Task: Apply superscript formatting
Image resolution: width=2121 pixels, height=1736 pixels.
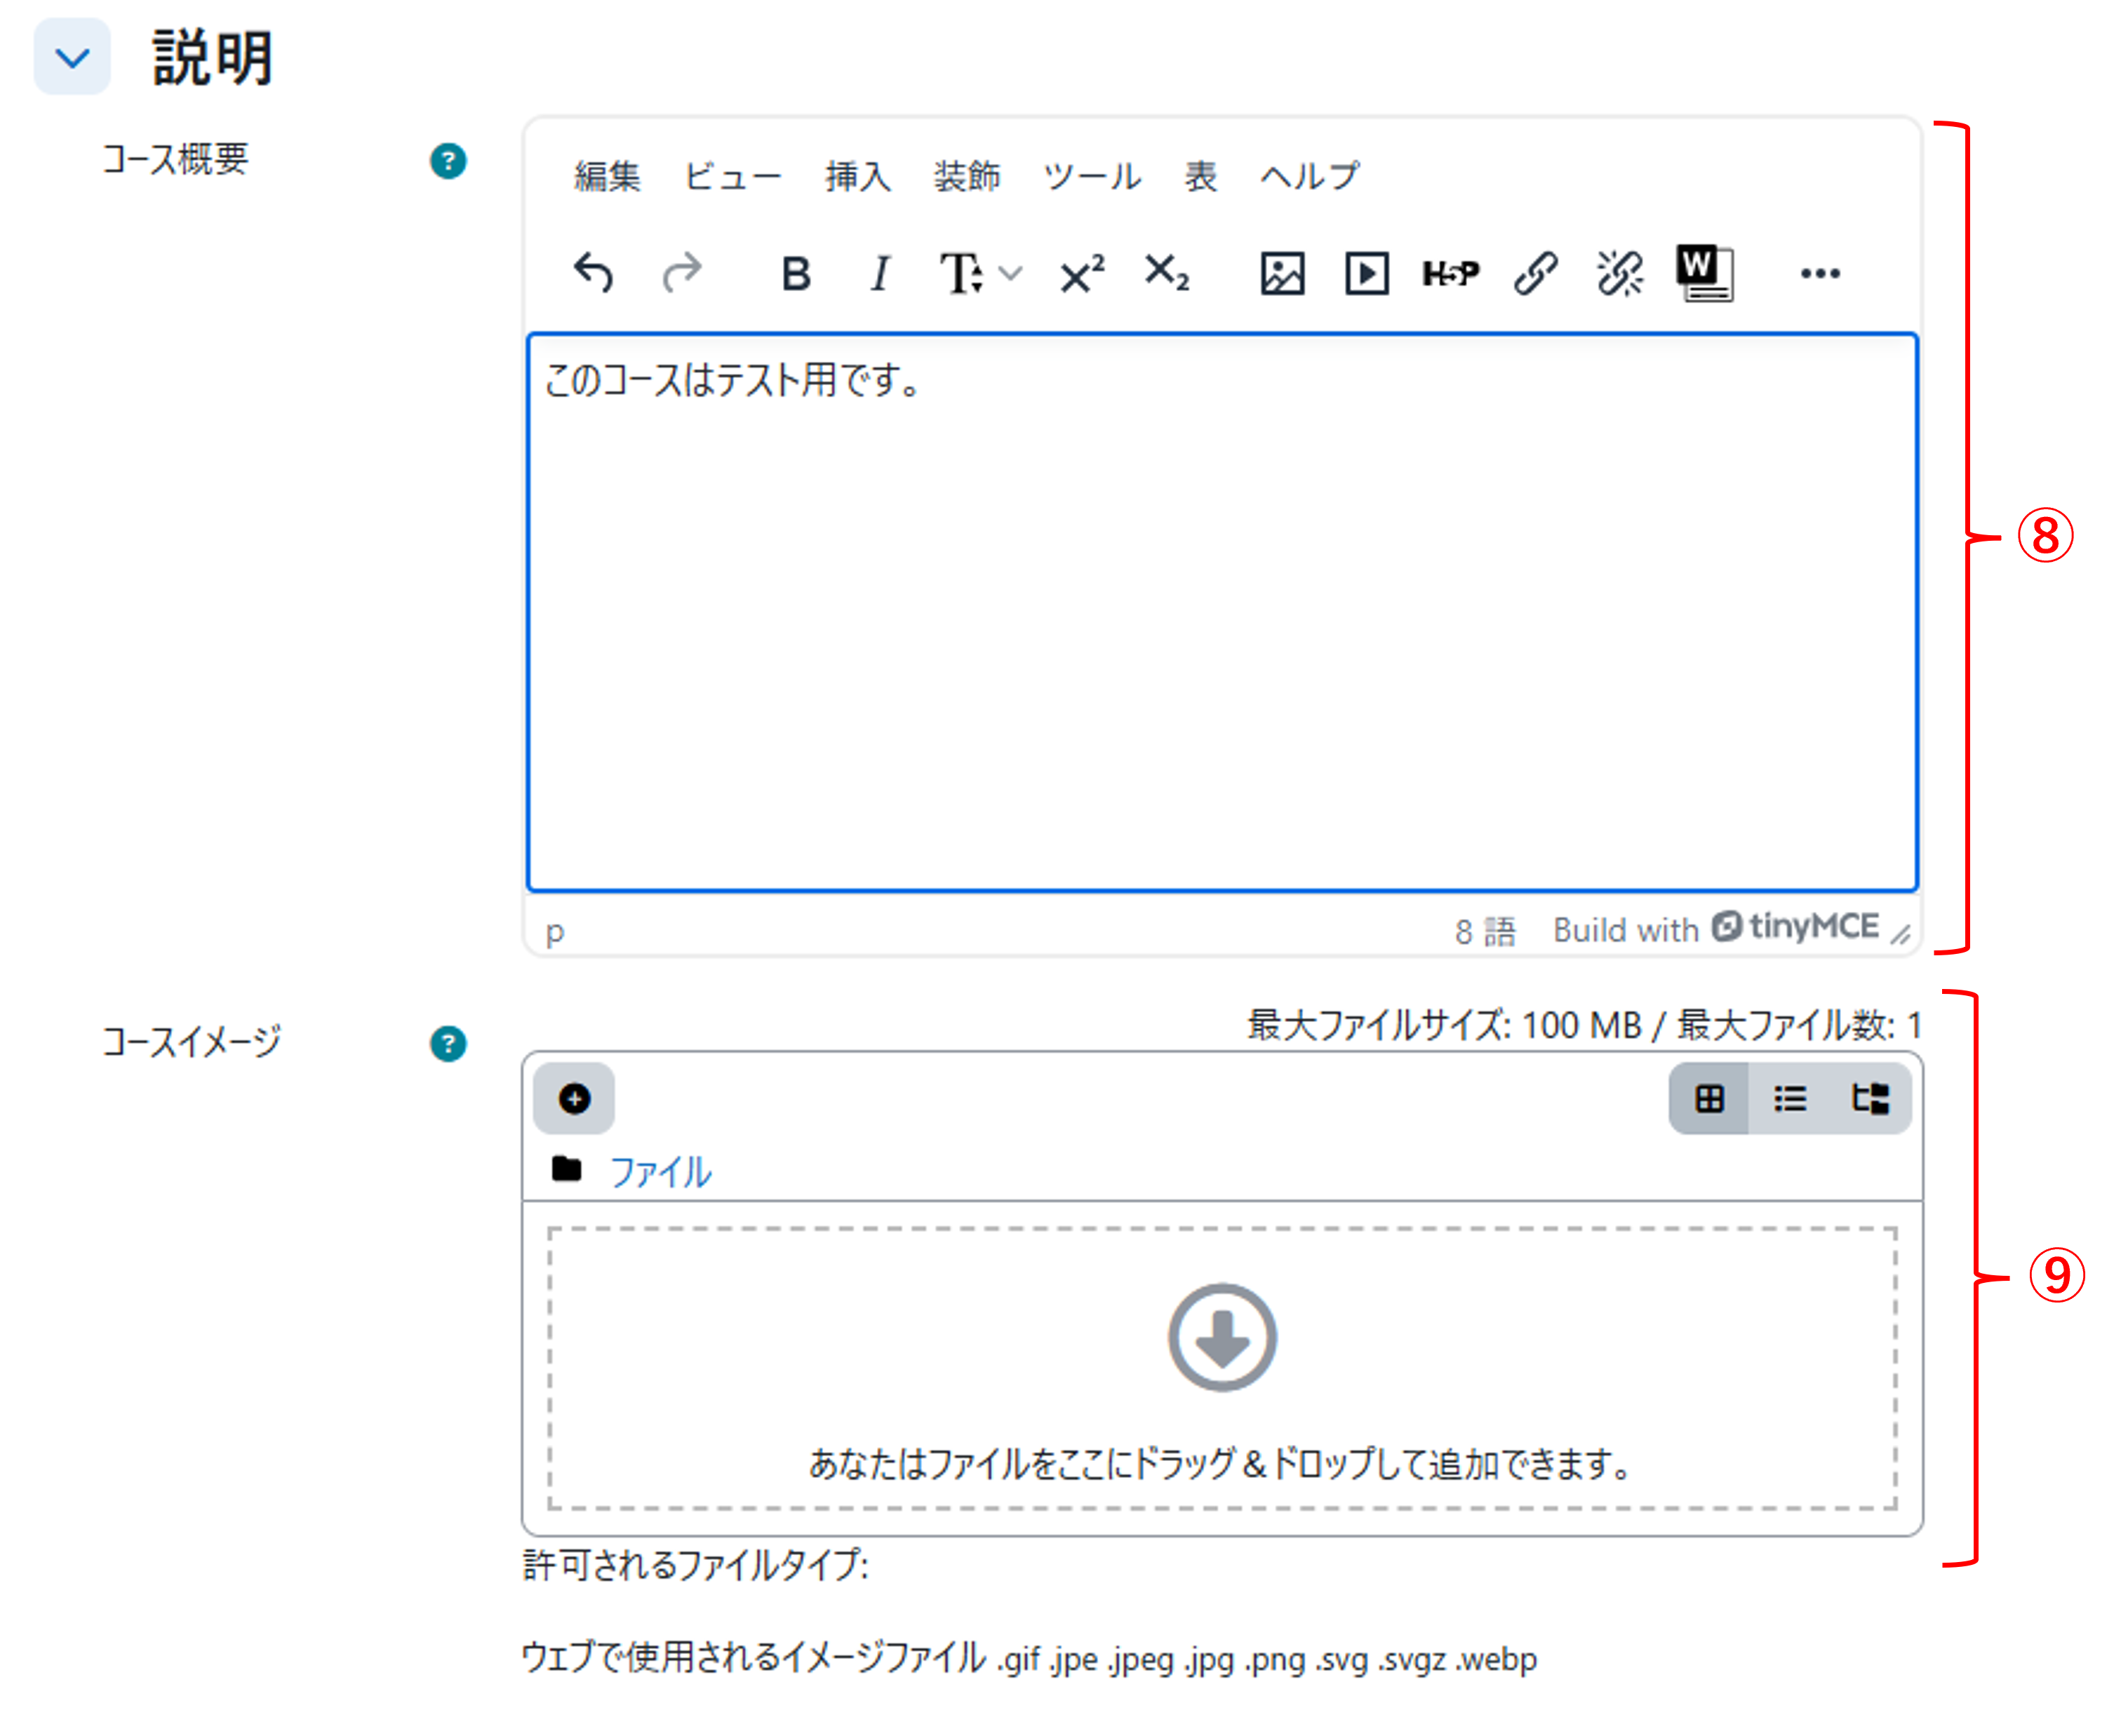Action: 1083,273
